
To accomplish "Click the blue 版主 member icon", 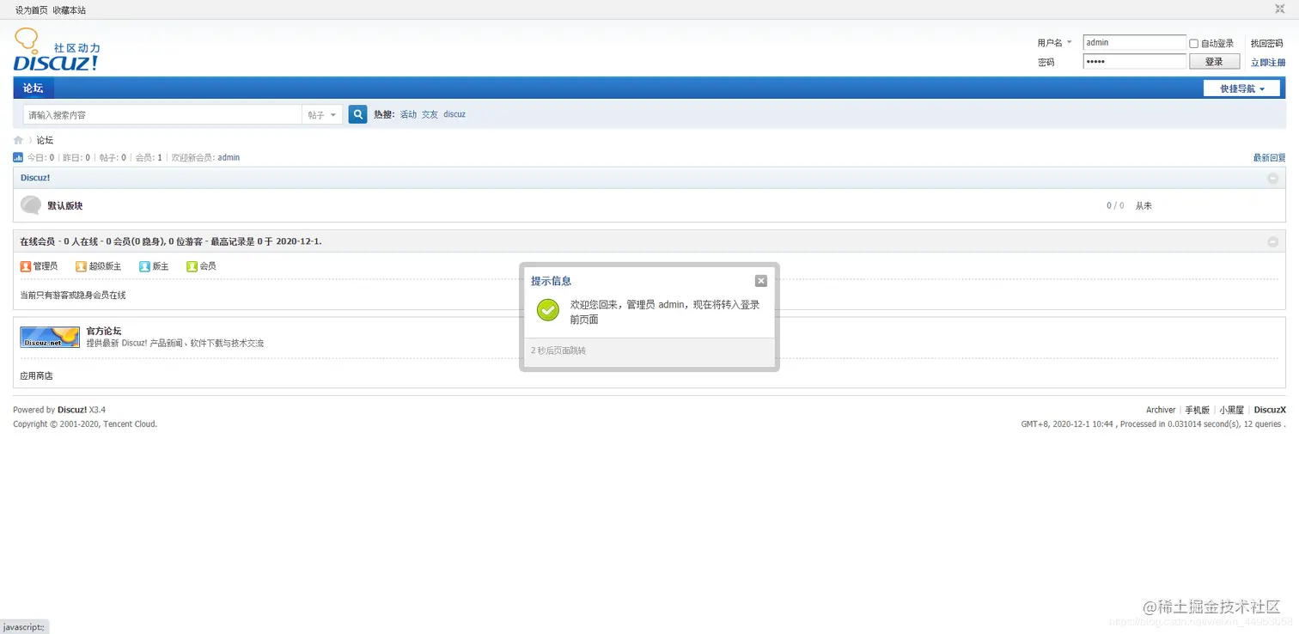I will coord(144,266).
